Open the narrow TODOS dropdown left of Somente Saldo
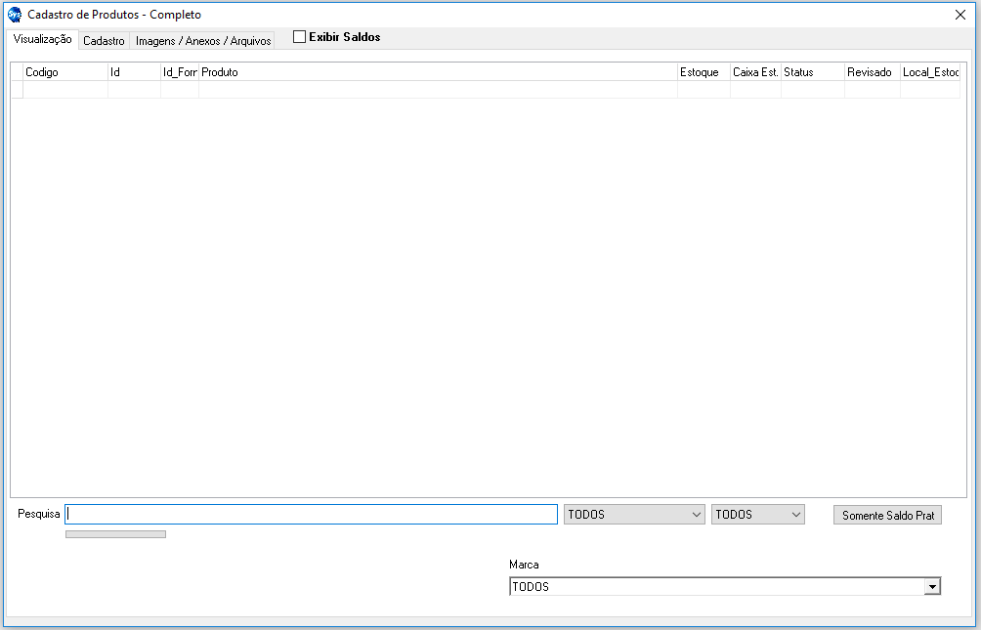981x630 pixels. [757, 515]
